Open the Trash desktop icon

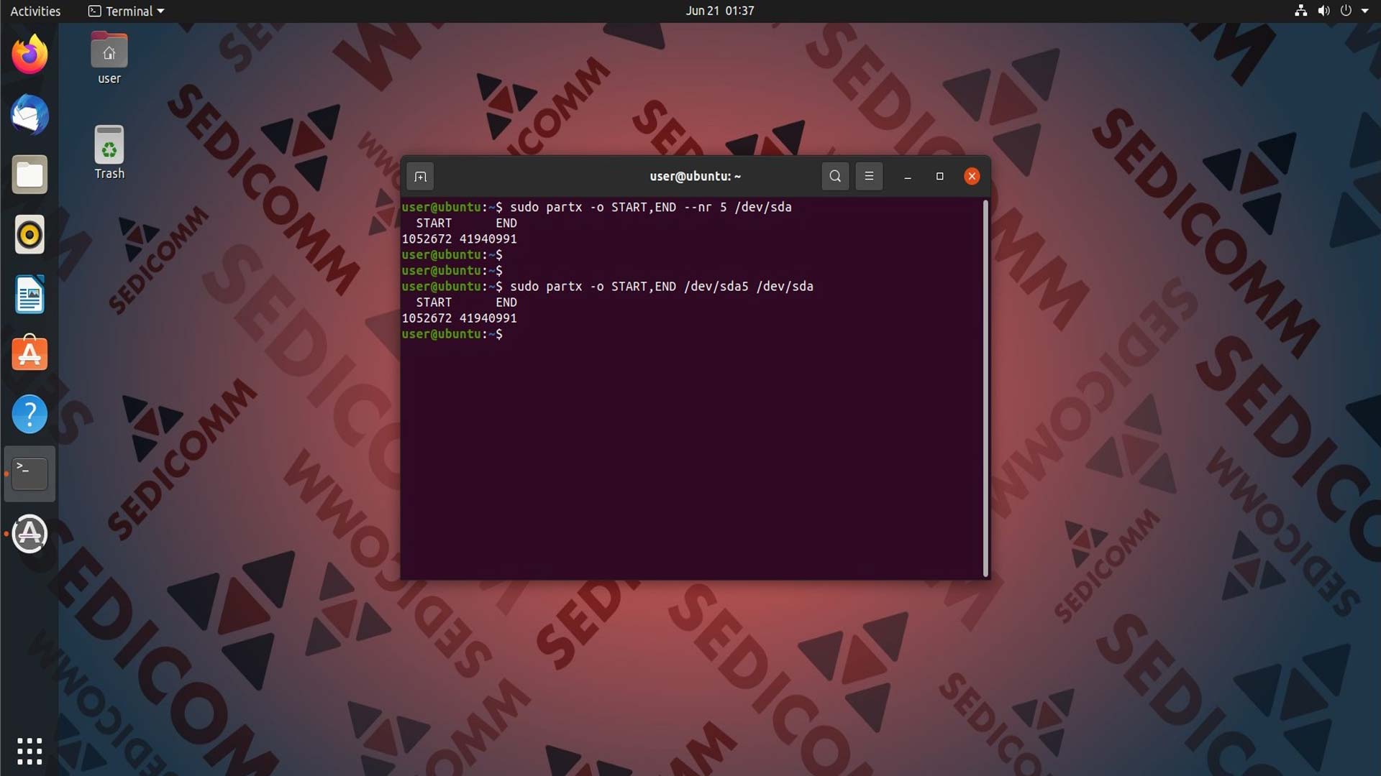point(109,152)
